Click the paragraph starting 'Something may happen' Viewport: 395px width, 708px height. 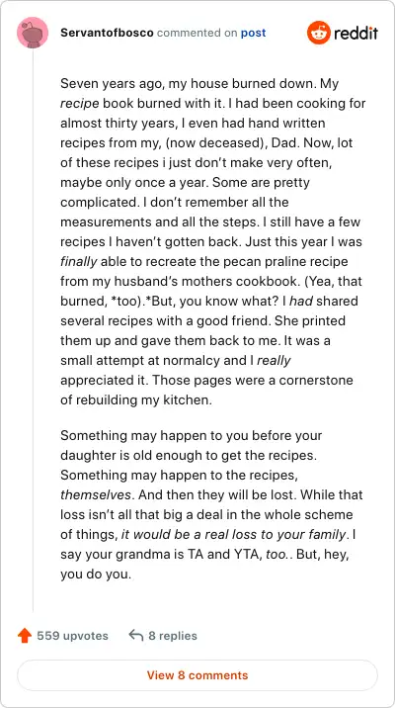pos(211,505)
